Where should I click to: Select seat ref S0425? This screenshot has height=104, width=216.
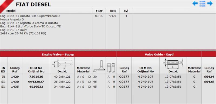[209, 82]
